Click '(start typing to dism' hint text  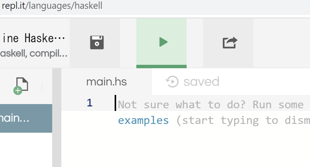point(243,120)
